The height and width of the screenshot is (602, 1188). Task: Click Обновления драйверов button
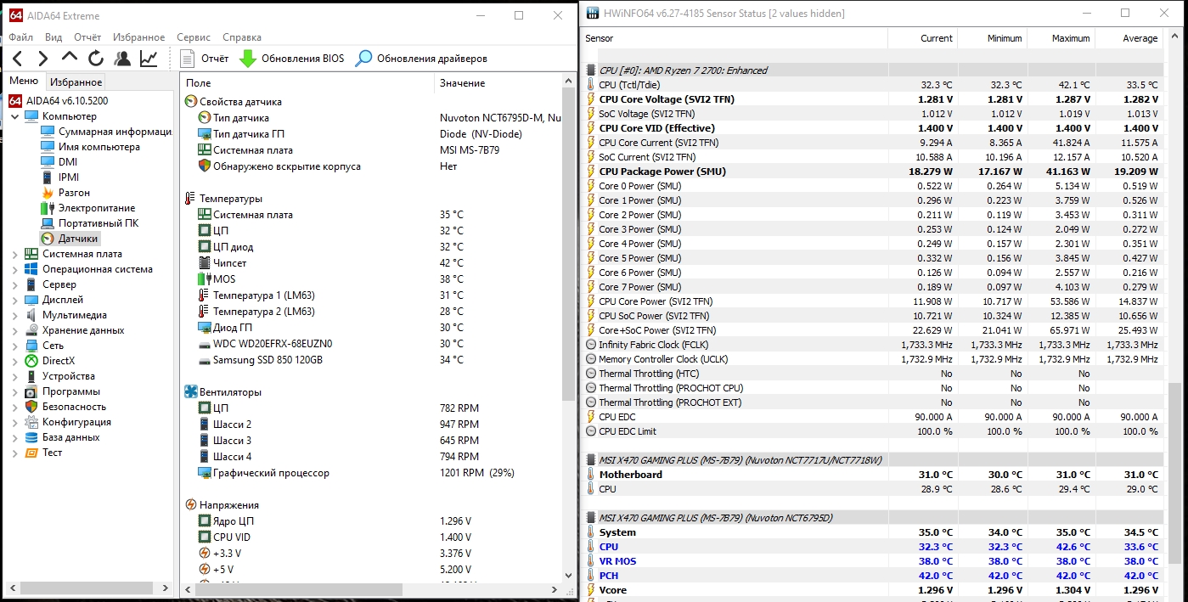[421, 59]
